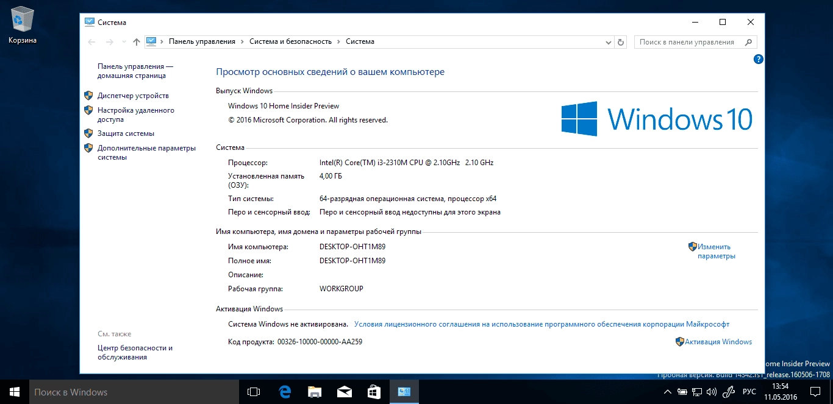Click the shield icon beside Защита системы
Screen dimensions: 833x404
[88, 133]
